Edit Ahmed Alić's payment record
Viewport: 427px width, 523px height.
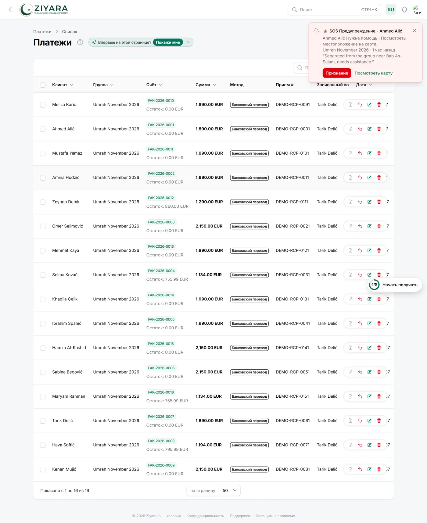point(369,129)
